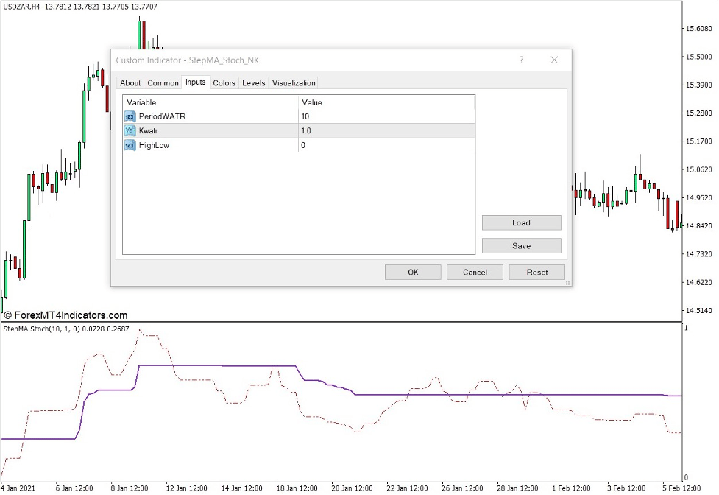Reset inputs to default values

(x=536, y=272)
